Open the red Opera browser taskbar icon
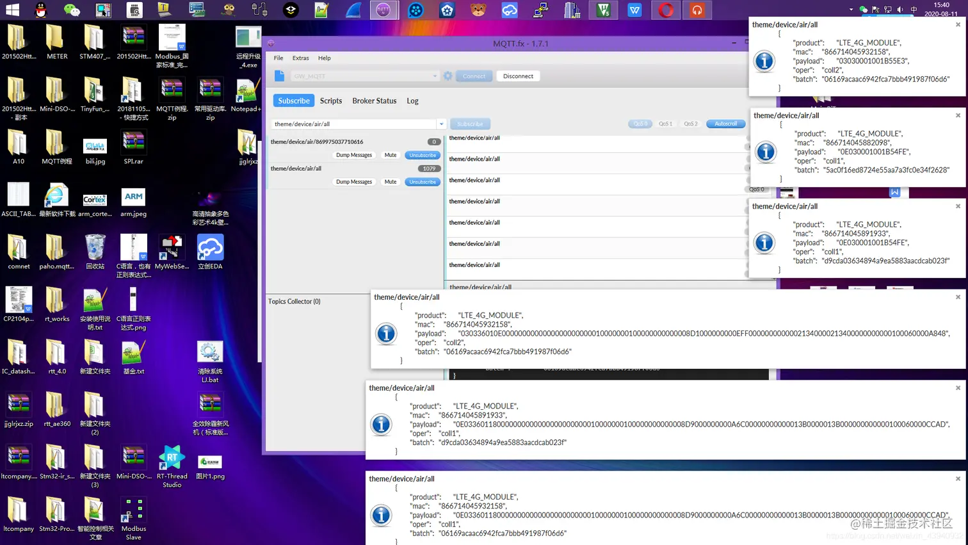The height and width of the screenshot is (545, 968). 666,10
